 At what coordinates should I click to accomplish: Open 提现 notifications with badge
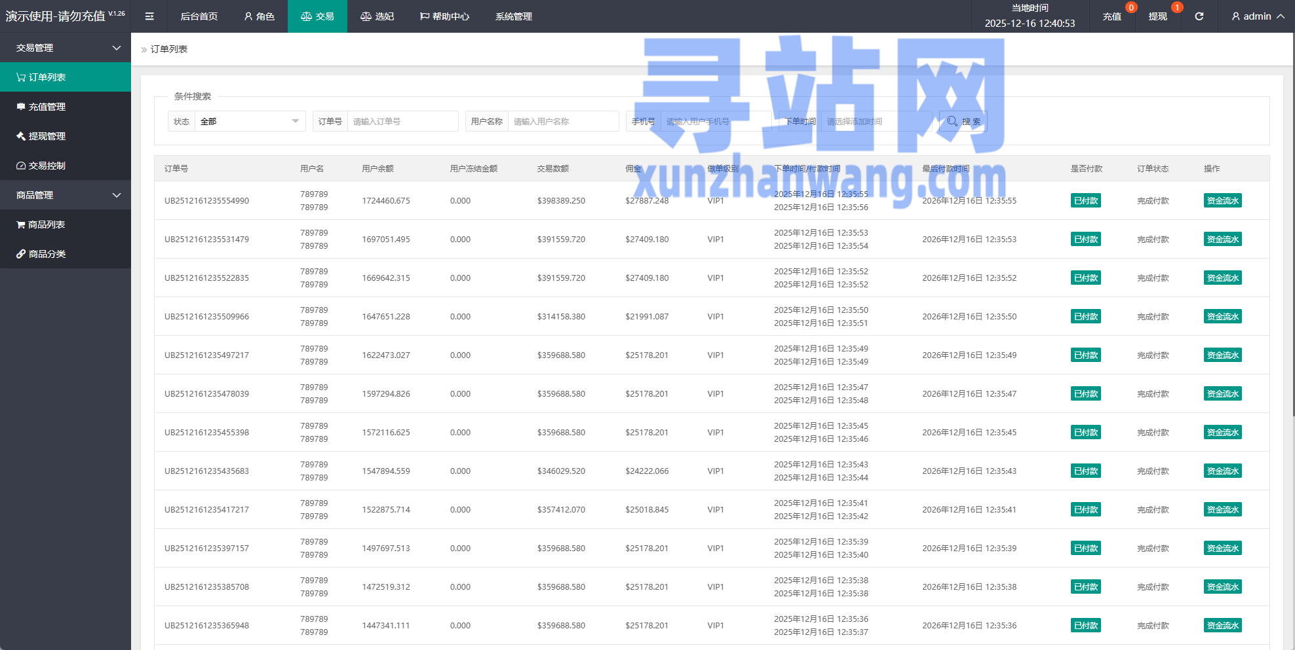pyautogui.click(x=1157, y=16)
